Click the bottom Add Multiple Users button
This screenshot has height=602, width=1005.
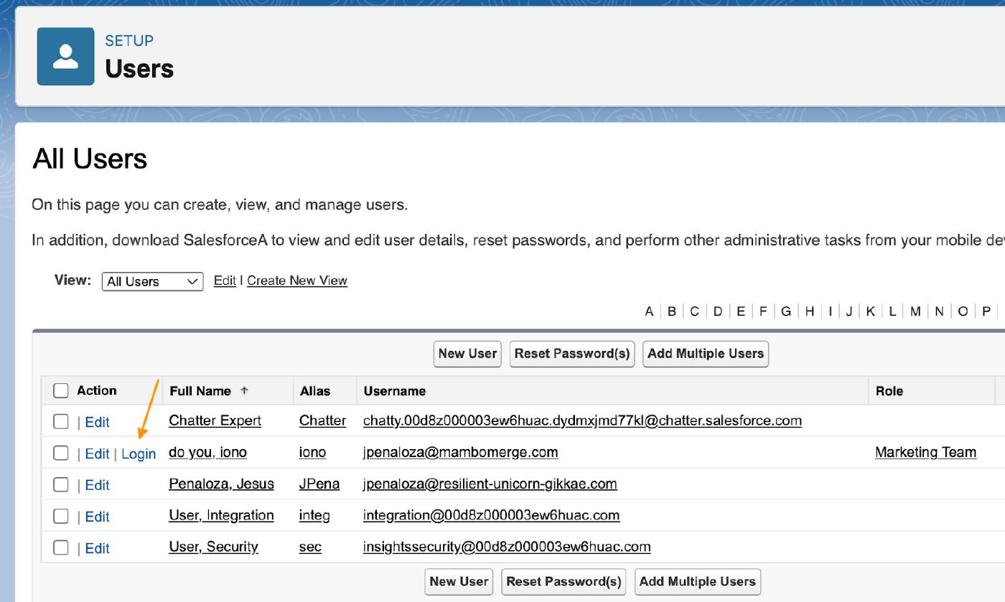(x=697, y=582)
